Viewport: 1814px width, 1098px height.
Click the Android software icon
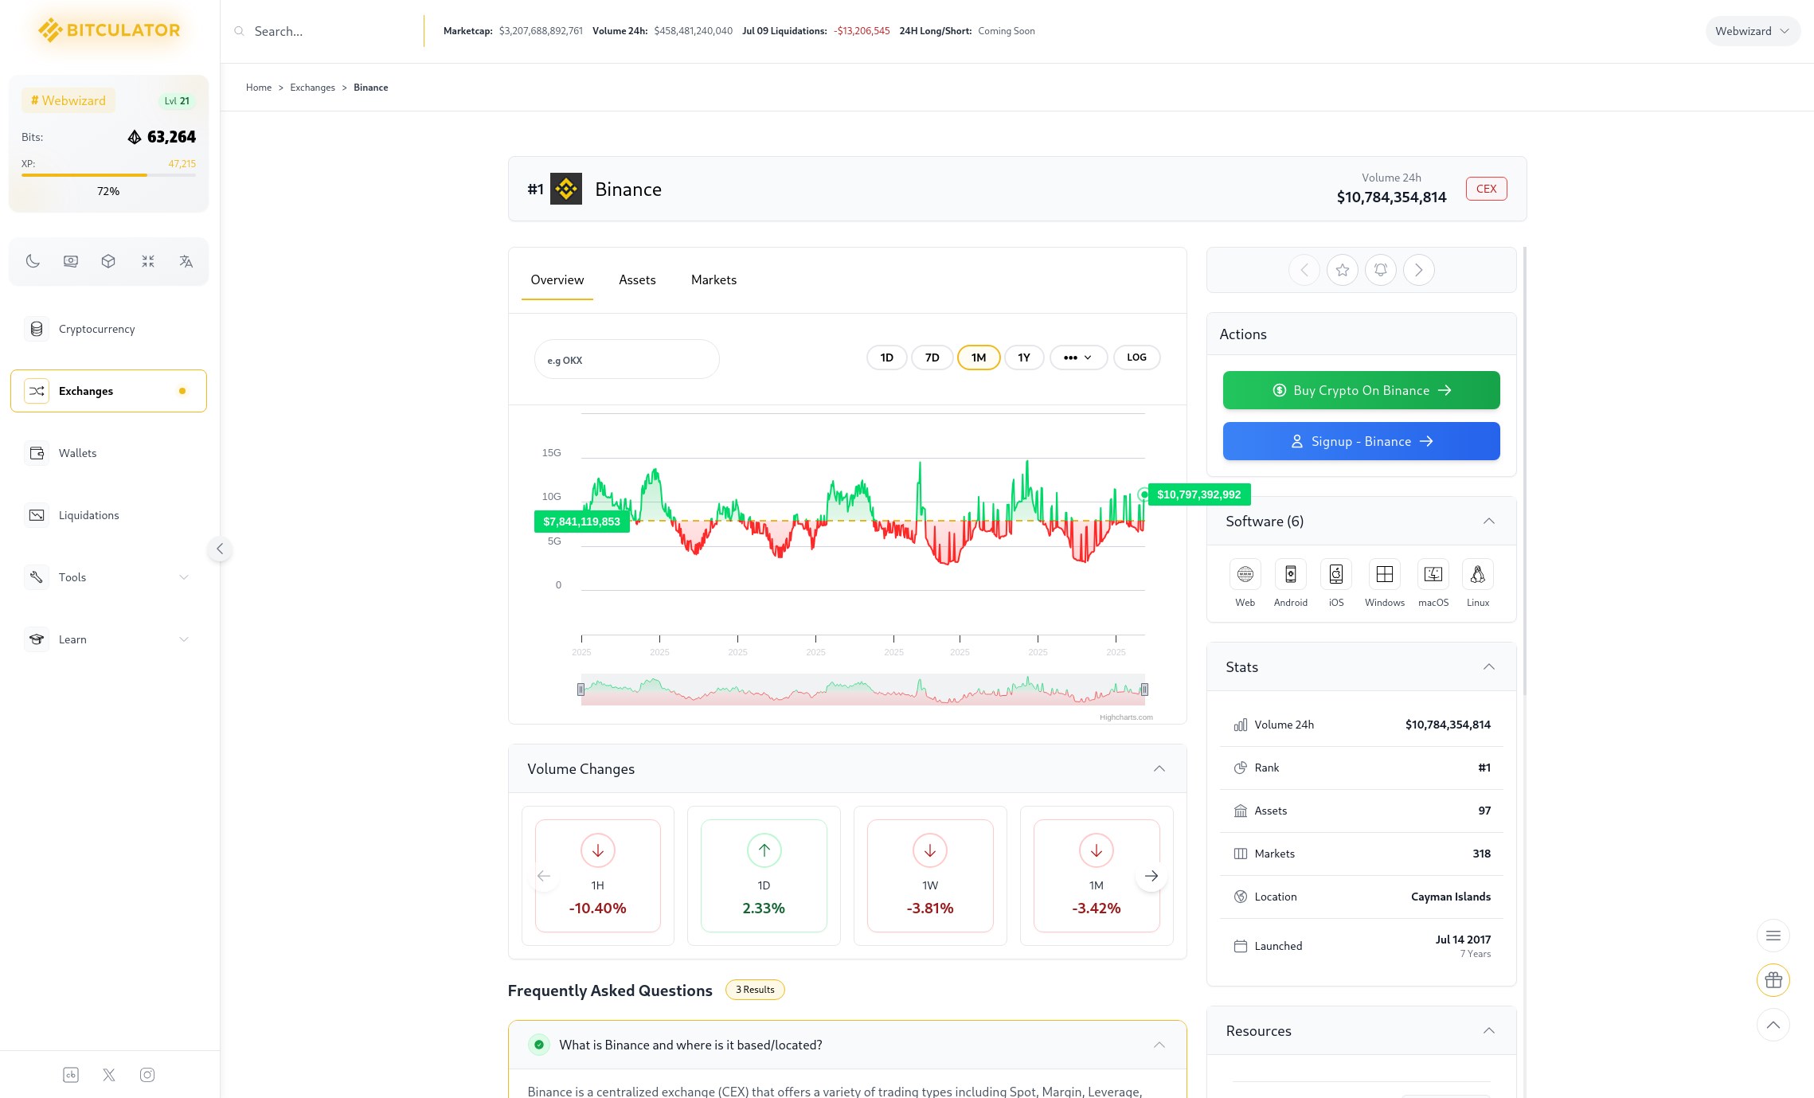[x=1290, y=574]
